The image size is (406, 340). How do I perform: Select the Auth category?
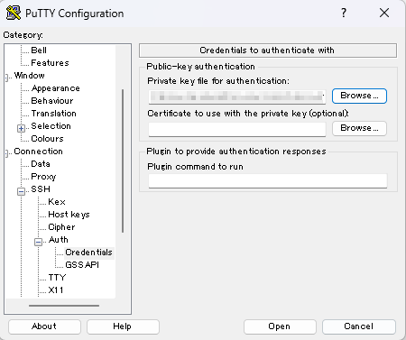click(58, 240)
